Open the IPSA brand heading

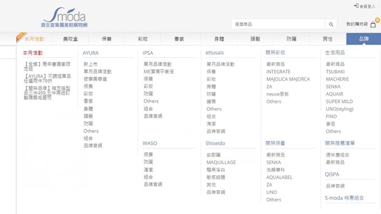click(x=148, y=53)
